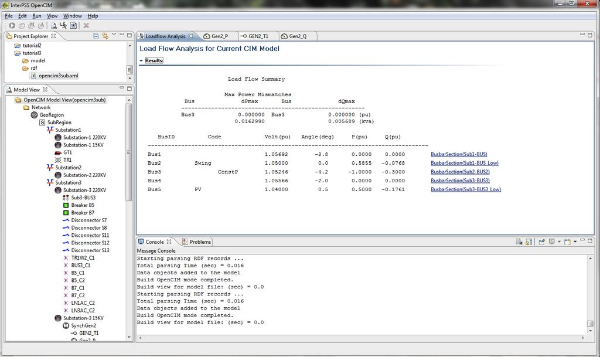Maximize the Project Explorer panel
Viewport: 600px width, 357px height.
pos(129,35)
